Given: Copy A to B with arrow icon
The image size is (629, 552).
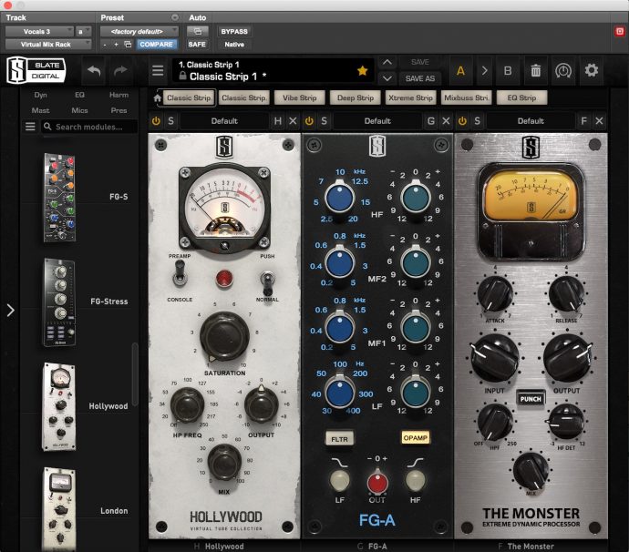Looking at the screenshot, I should [485, 70].
